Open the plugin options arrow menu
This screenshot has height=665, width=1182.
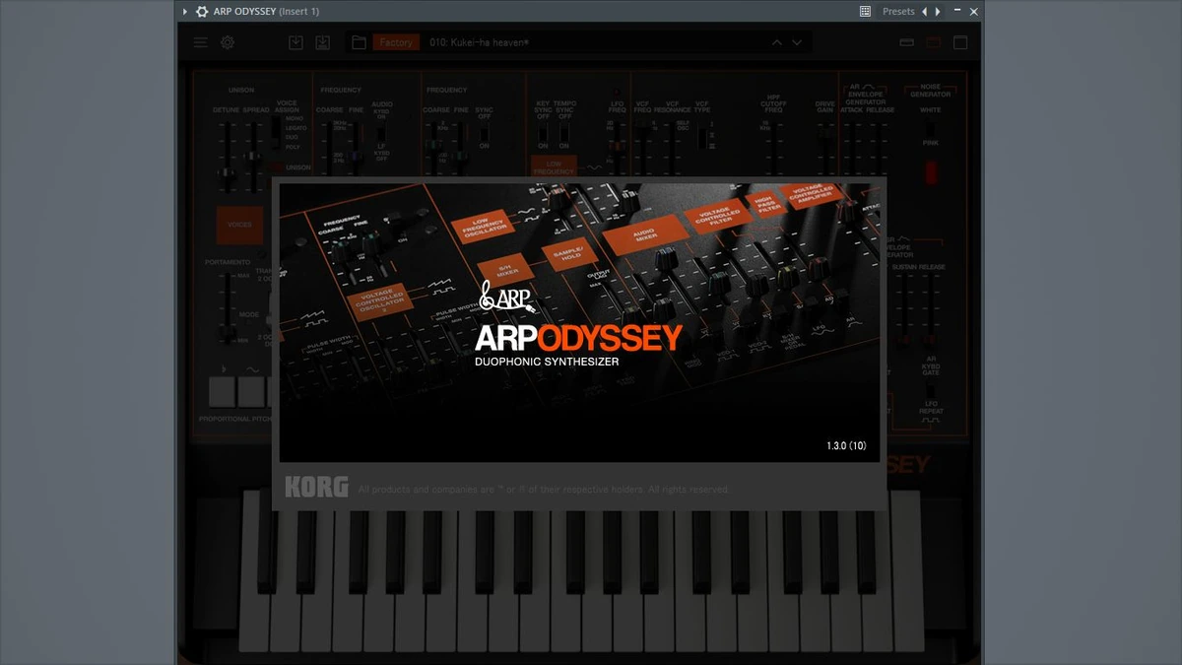[x=185, y=12]
